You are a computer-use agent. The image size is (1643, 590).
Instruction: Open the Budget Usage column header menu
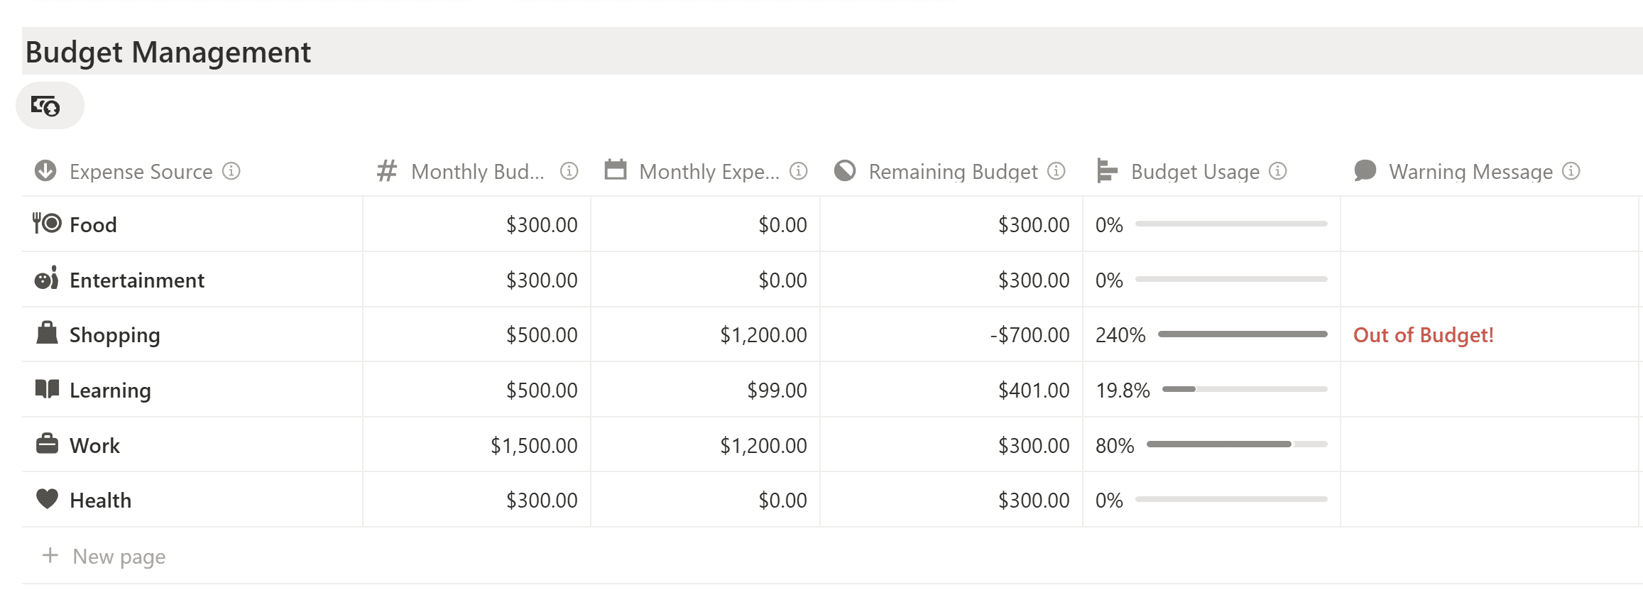[1194, 172]
